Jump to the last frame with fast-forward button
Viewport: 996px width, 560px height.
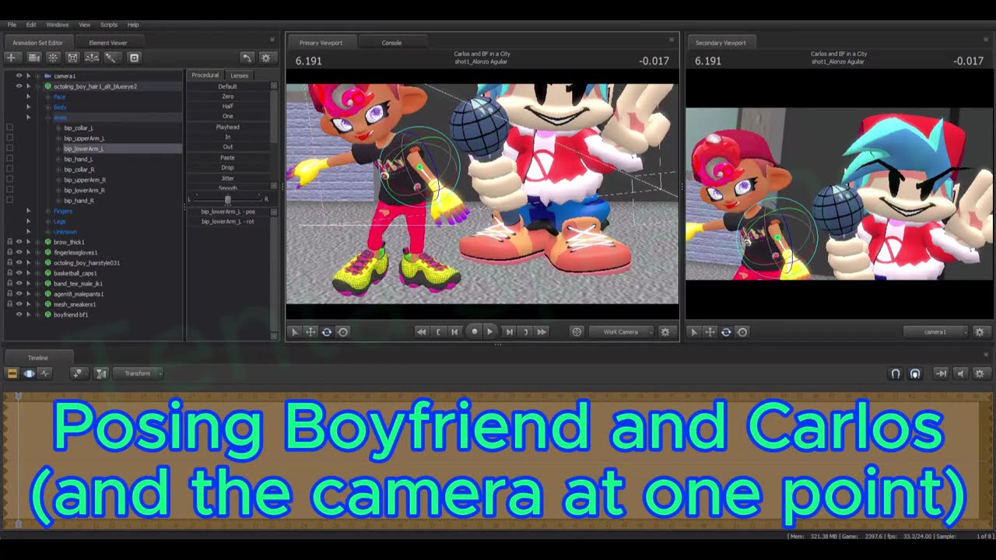point(542,332)
